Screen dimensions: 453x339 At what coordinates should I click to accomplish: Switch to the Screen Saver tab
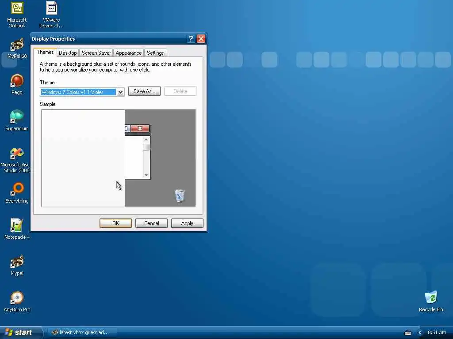pyautogui.click(x=96, y=53)
